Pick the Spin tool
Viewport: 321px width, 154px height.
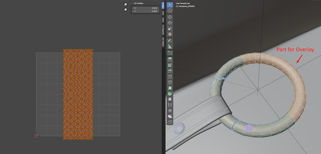170,93
